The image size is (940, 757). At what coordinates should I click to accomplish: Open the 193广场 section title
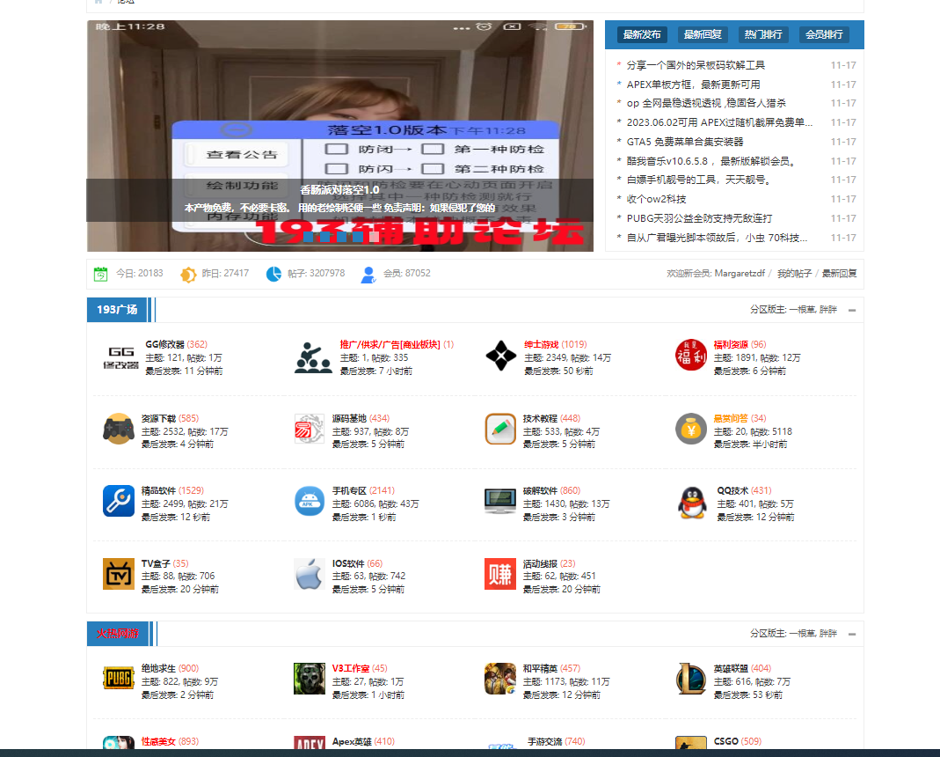pyautogui.click(x=117, y=310)
